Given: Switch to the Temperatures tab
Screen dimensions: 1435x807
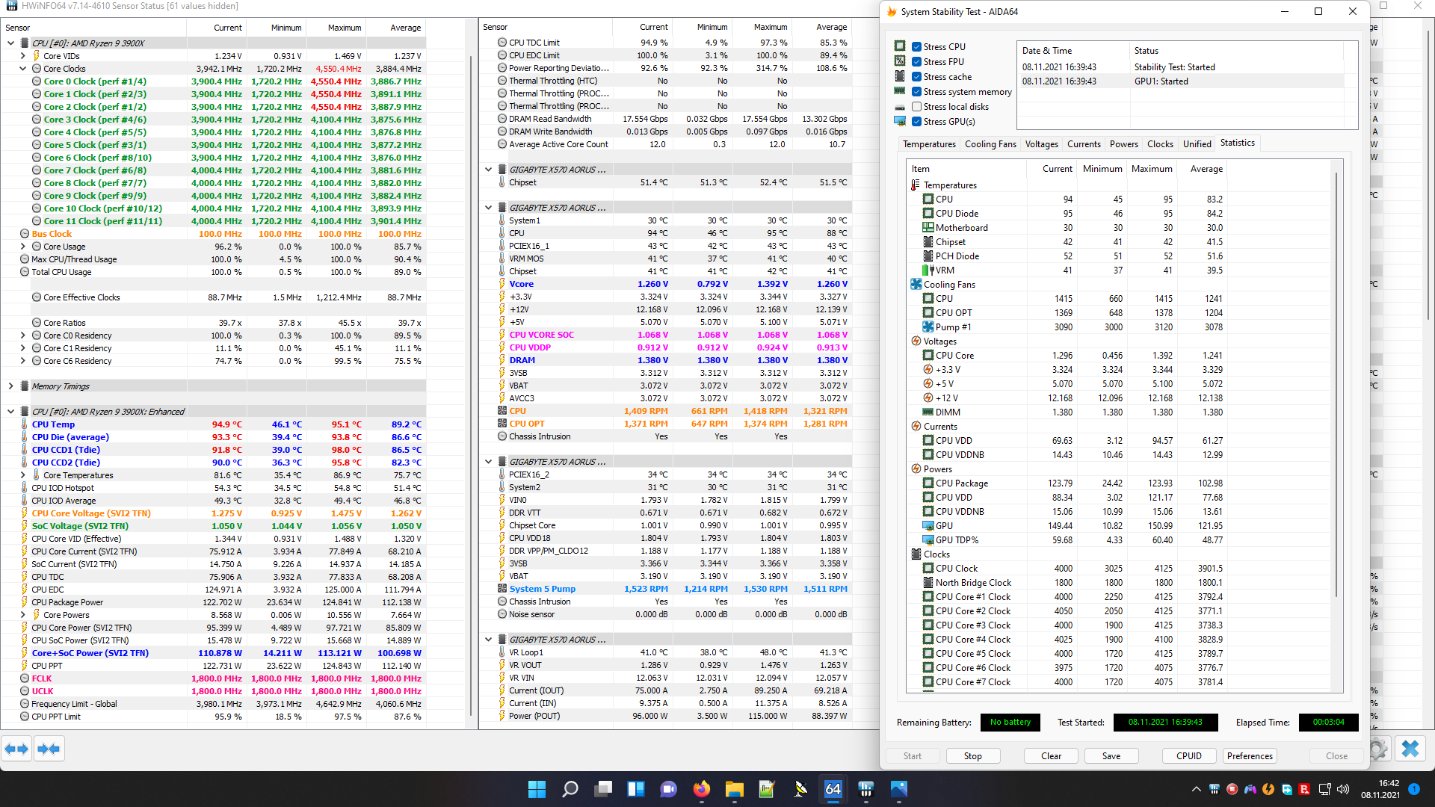Looking at the screenshot, I should click(x=928, y=144).
